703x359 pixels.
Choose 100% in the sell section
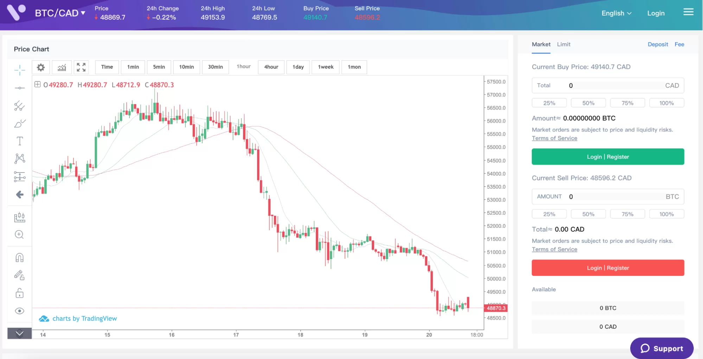click(666, 214)
